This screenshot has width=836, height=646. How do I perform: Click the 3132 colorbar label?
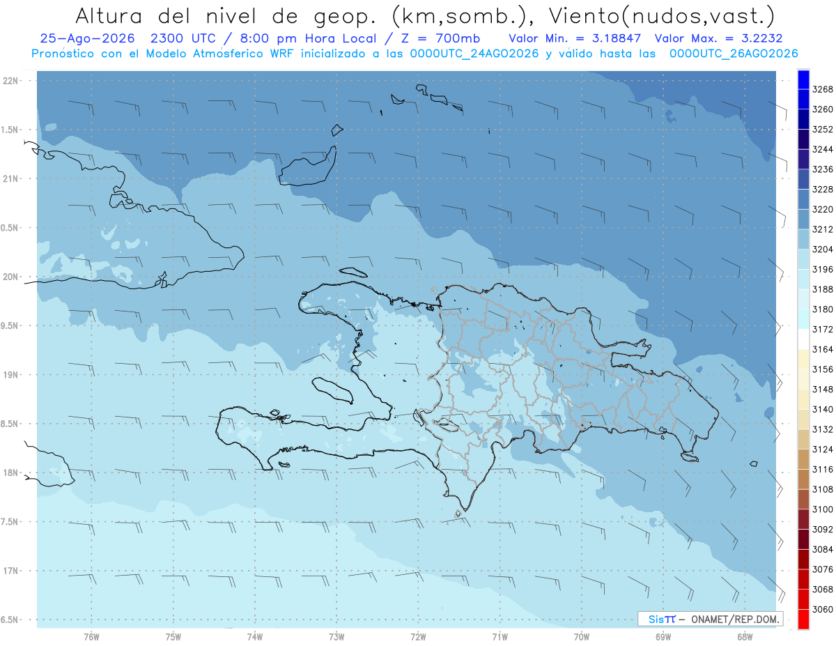(x=822, y=429)
